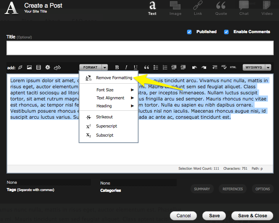
Task: Open the WYSIWYG editor mode dropdown
Action: [x=268, y=67]
